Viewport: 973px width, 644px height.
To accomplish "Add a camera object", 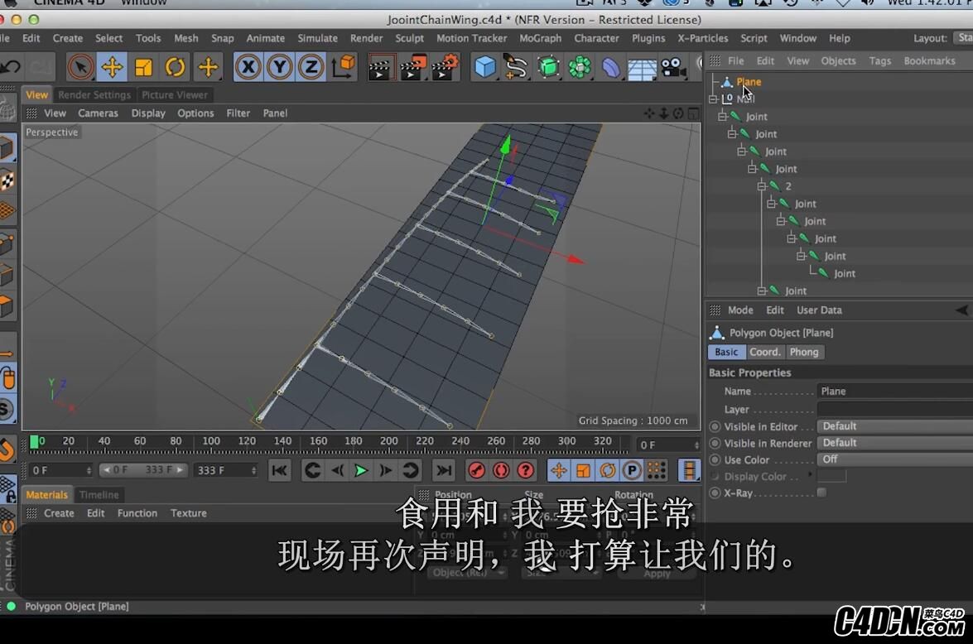I will tap(674, 67).
